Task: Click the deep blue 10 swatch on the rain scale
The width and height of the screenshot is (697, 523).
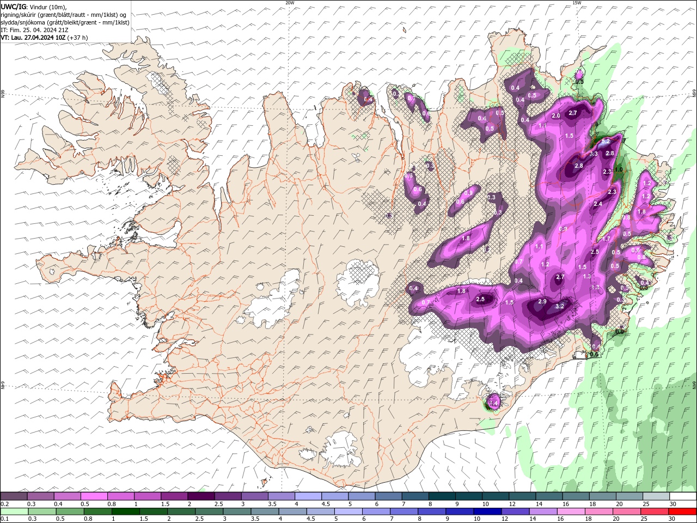Action: pyautogui.click(x=487, y=512)
